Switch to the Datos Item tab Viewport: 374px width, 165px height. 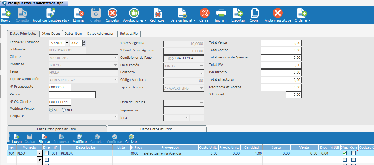point(73,34)
